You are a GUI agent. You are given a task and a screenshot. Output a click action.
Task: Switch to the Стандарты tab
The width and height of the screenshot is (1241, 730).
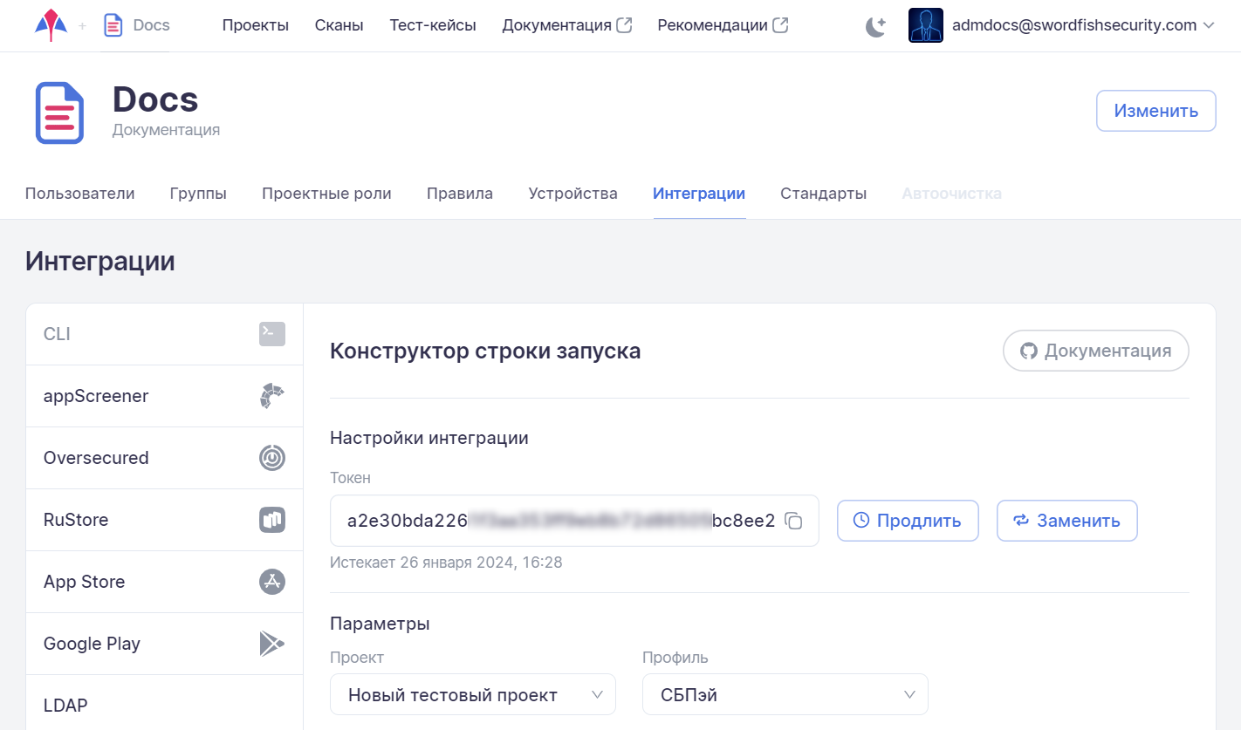click(823, 194)
